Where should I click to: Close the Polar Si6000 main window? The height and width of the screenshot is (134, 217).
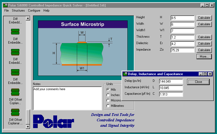212,5
